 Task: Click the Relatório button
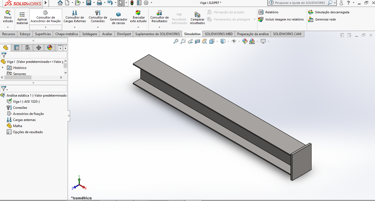[268, 12]
